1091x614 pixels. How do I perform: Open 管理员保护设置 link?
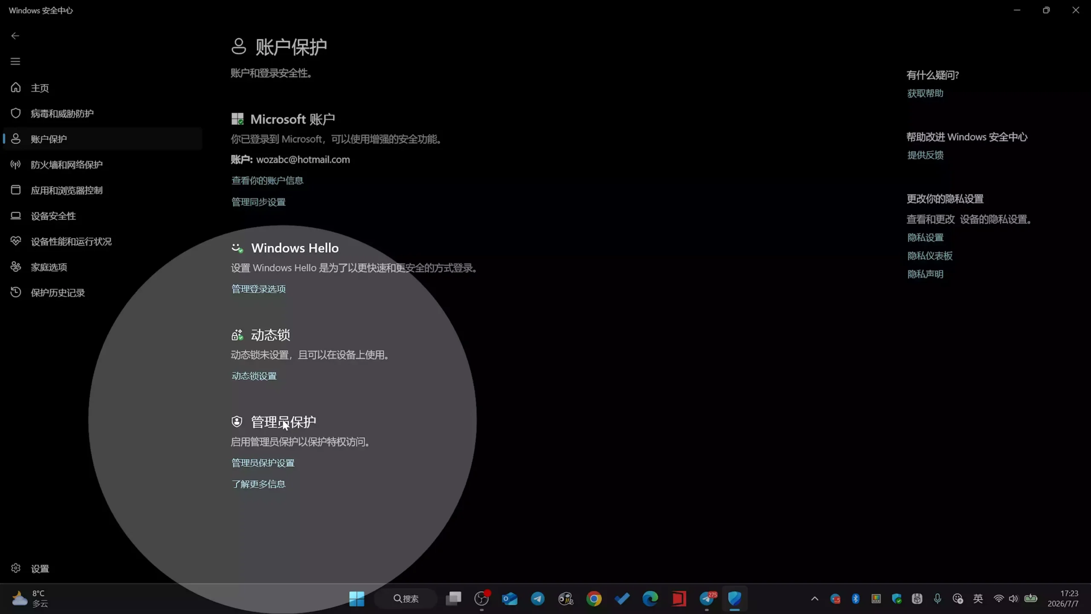[263, 463]
